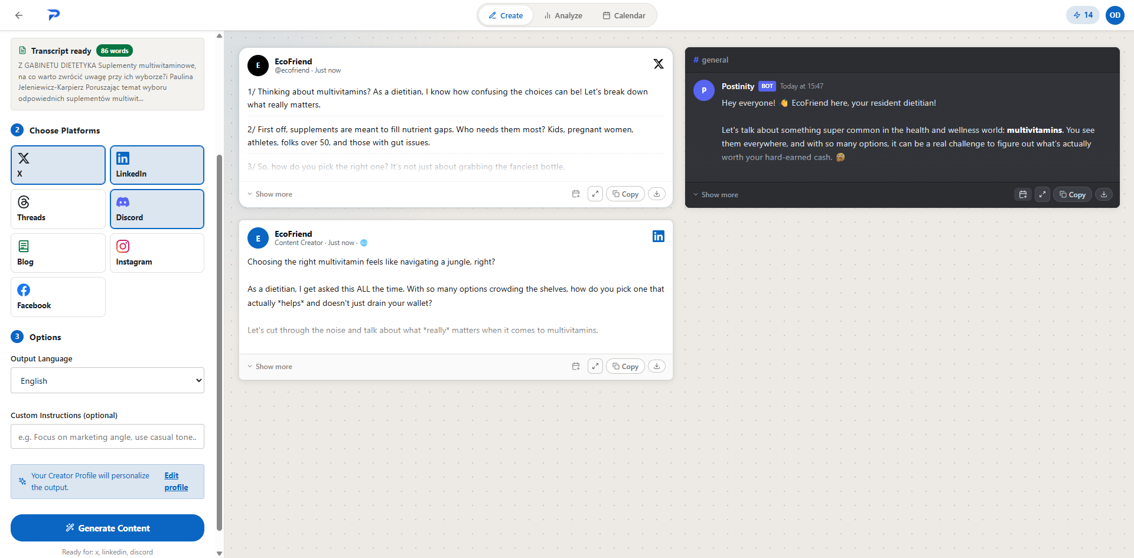Image resolution: width=1134 pixels, height=558 pixels.
Task: Click the #general channel header
Action: tap(711, 60)
